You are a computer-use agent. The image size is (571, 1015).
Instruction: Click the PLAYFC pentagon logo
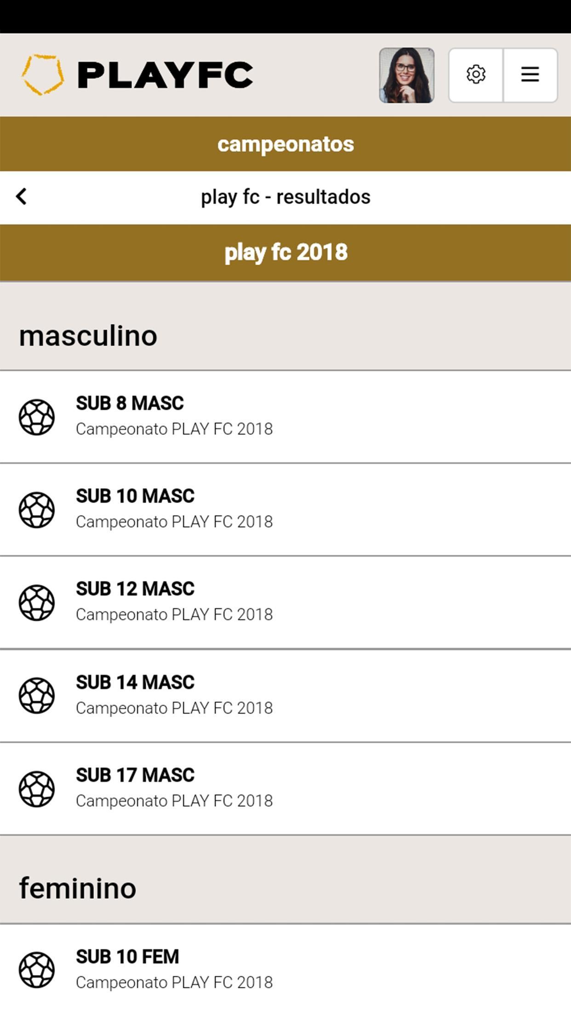pos(43,75)
